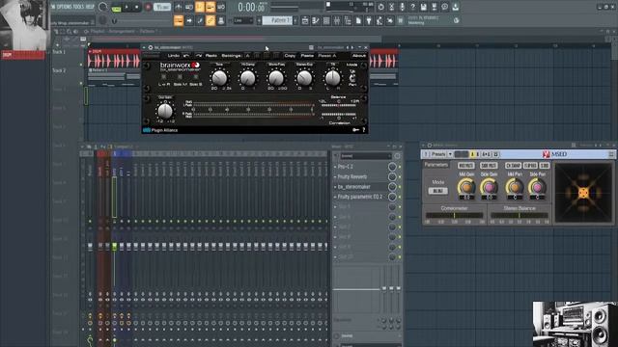Open the Line snap dropdown
Image resolution: width=618 pixels, height=347 pixels.
pos(243,20)
